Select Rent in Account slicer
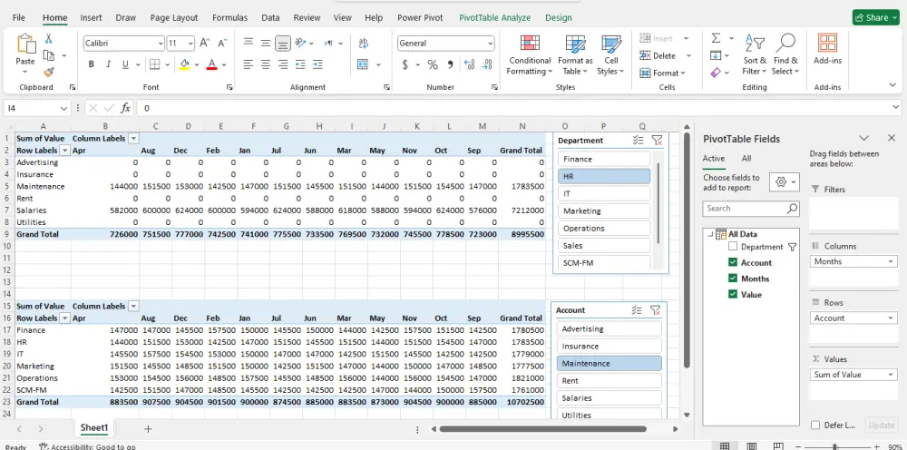 [610, 380]
